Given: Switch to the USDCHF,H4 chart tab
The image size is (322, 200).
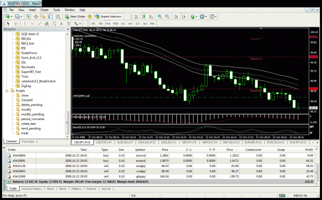Looking at the screenshot, I should (104, 142).
